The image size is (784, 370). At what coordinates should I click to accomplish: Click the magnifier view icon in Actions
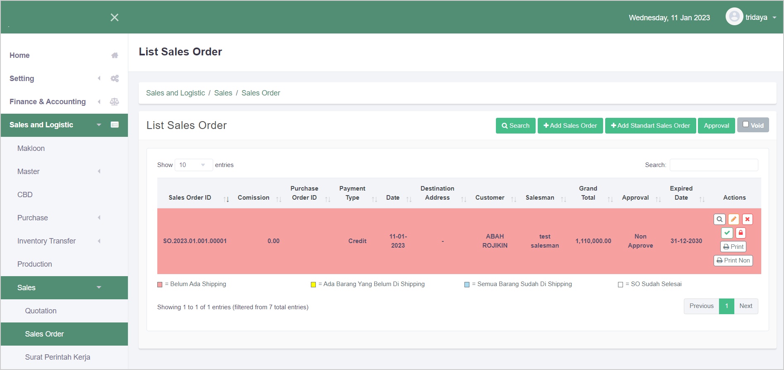(719, 219)
